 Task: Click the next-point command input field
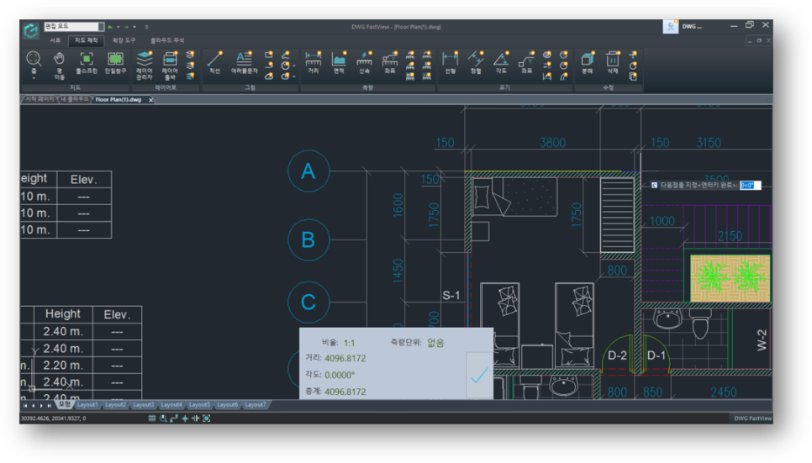(751, 185)
